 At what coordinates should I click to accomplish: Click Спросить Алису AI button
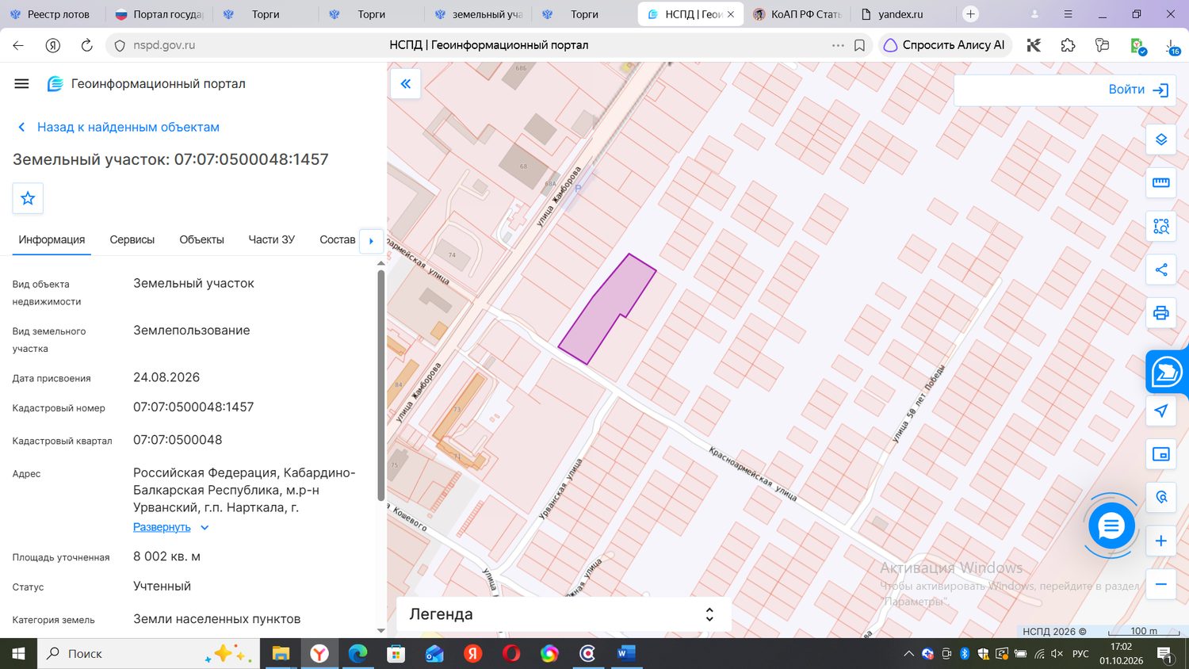coord(945,45)
